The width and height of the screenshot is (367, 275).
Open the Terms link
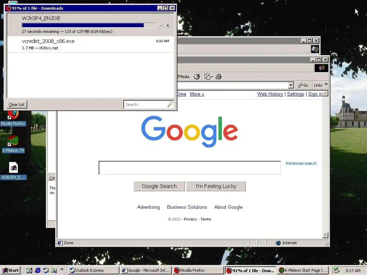coord(206,219)
